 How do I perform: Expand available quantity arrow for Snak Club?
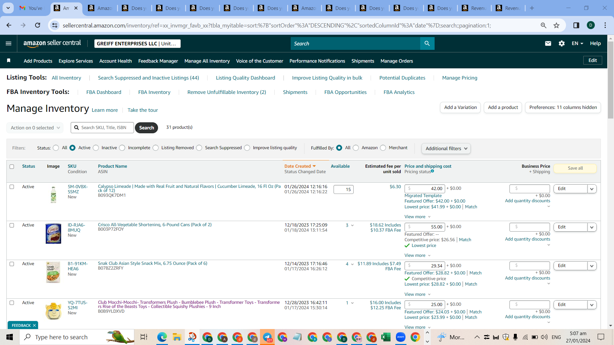352,264
